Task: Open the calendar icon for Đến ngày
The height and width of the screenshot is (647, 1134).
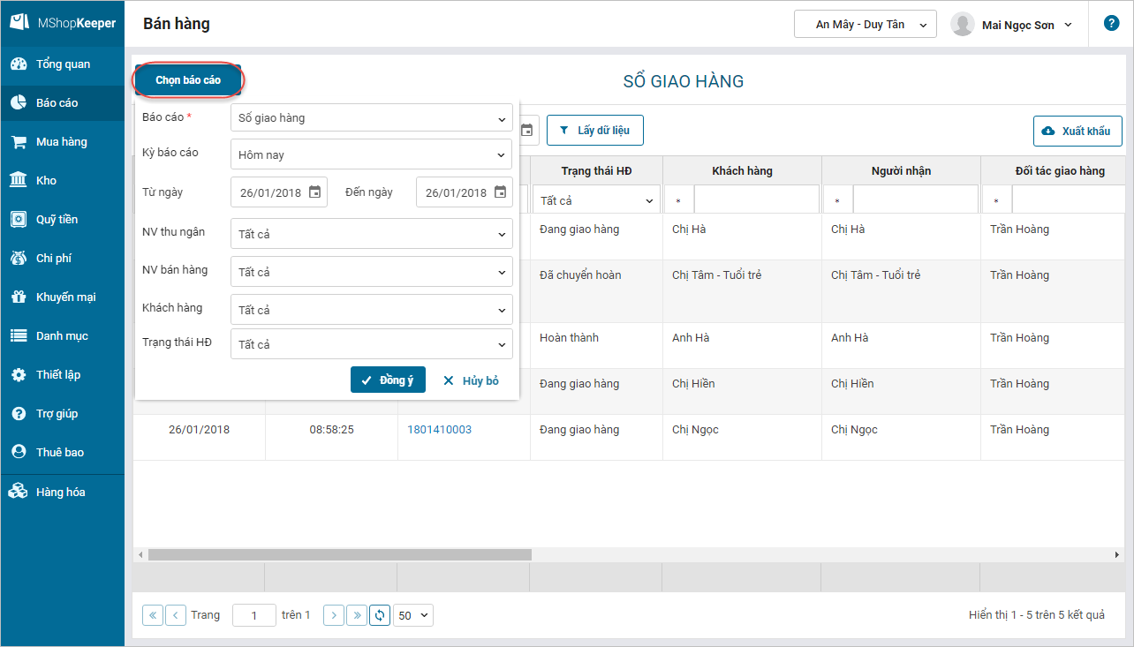Action: 501,192
